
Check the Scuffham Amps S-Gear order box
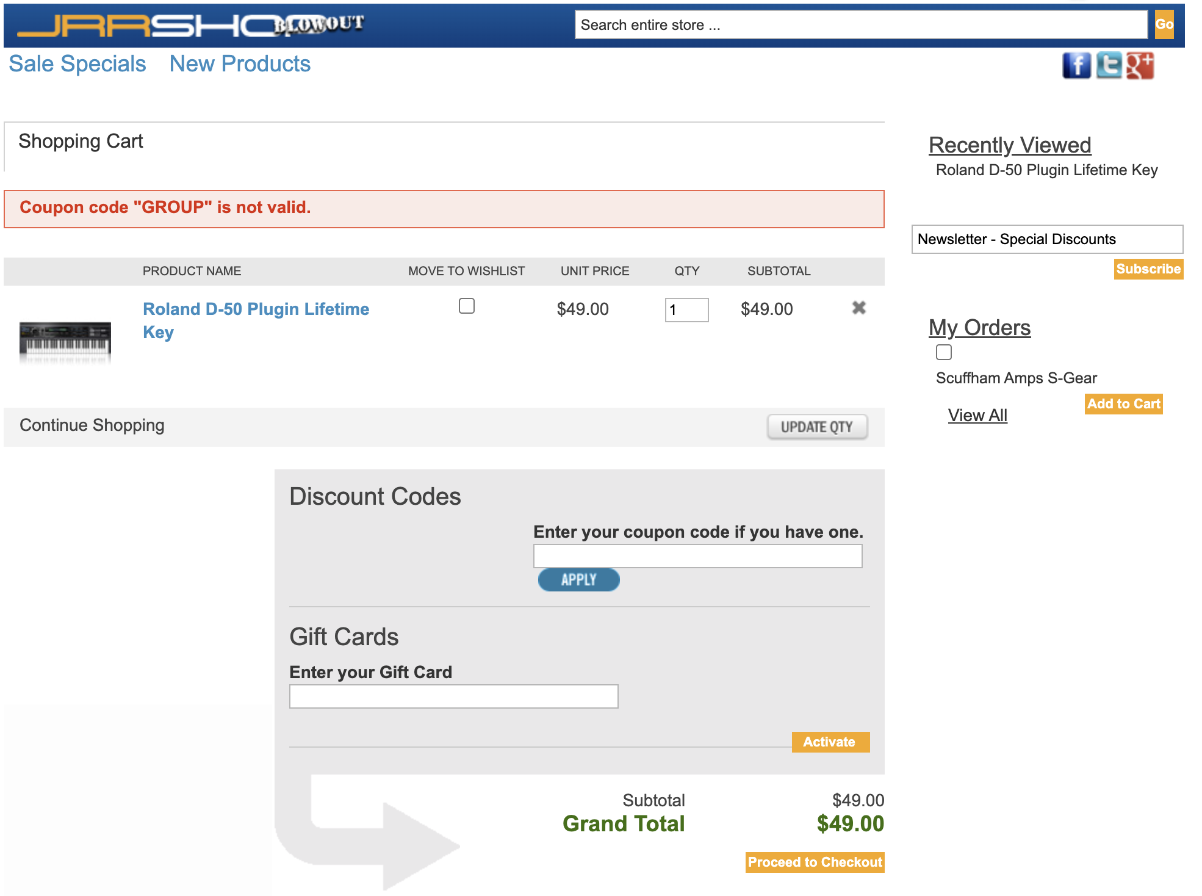[x=944, y=352]
